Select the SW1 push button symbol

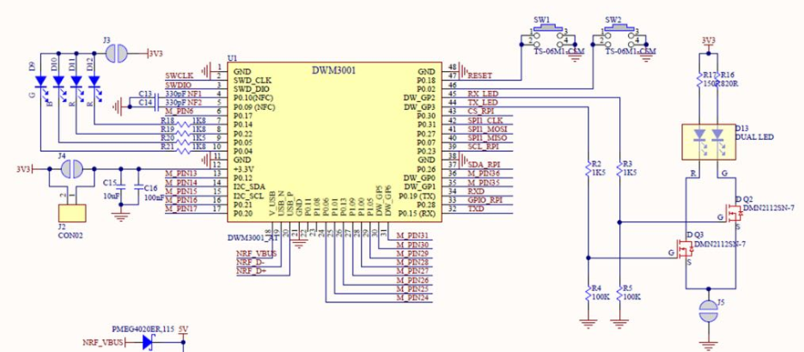548,35
